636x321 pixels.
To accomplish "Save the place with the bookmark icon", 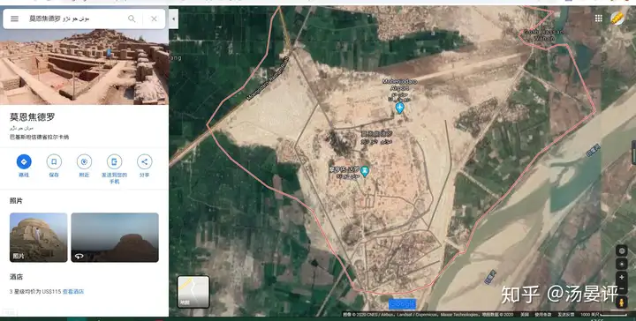I will click(54, 162).
